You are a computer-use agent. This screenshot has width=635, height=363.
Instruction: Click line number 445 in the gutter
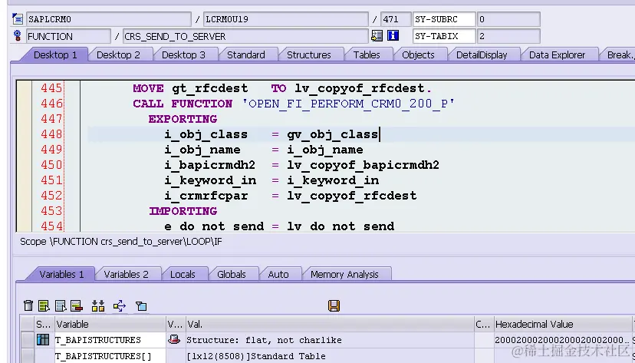click(51, 88)
